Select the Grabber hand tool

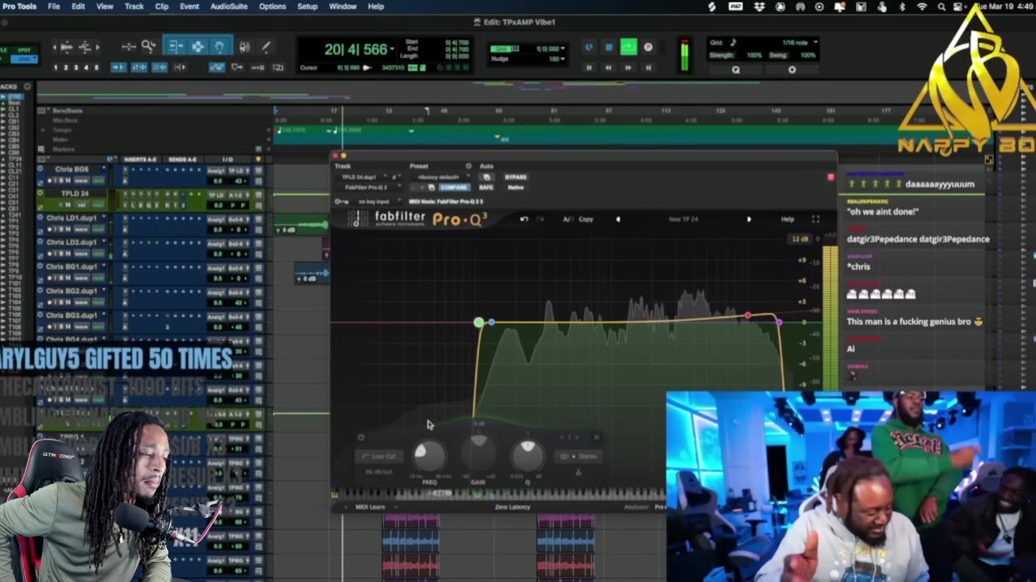(219, 47)
